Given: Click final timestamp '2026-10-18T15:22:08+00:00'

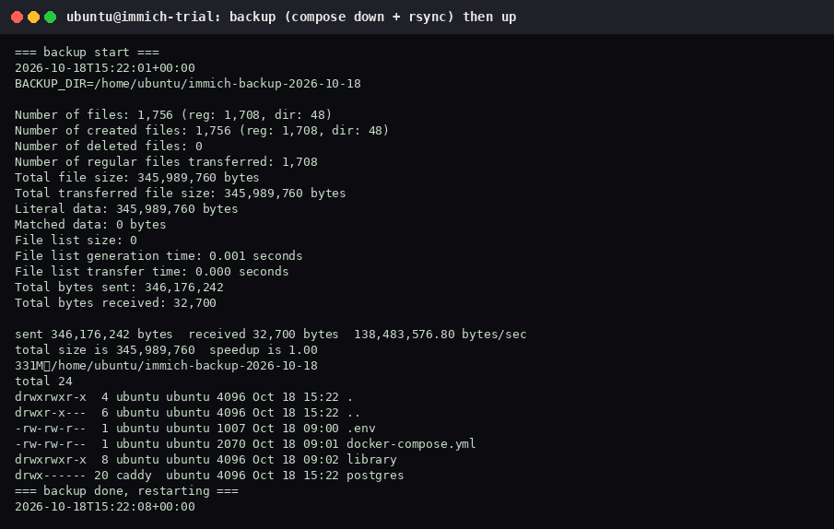Looking at the screenshot, I should 105,507.
